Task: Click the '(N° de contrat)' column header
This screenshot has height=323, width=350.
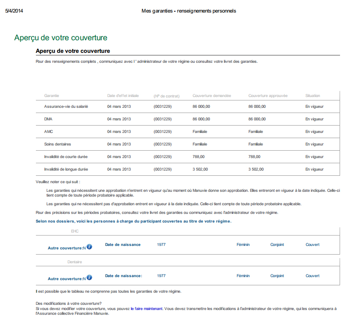Action: 166,96
